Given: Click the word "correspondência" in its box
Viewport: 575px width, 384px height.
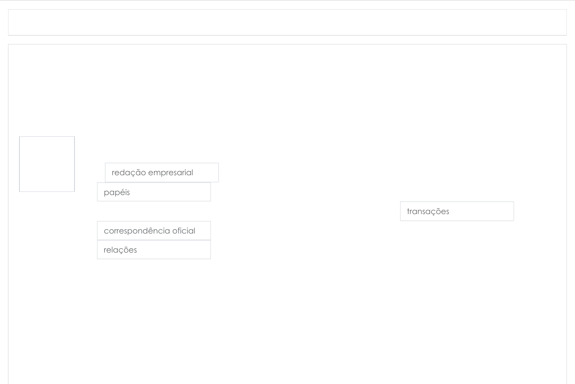Looking at the screenshot, I should coord(137,231).
